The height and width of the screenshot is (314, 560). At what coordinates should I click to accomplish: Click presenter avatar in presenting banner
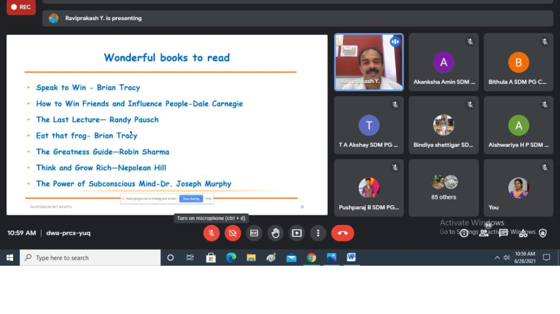54,18
